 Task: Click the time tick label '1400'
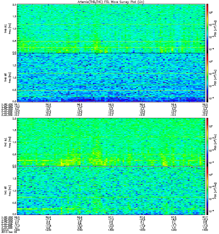pos(205,230)
